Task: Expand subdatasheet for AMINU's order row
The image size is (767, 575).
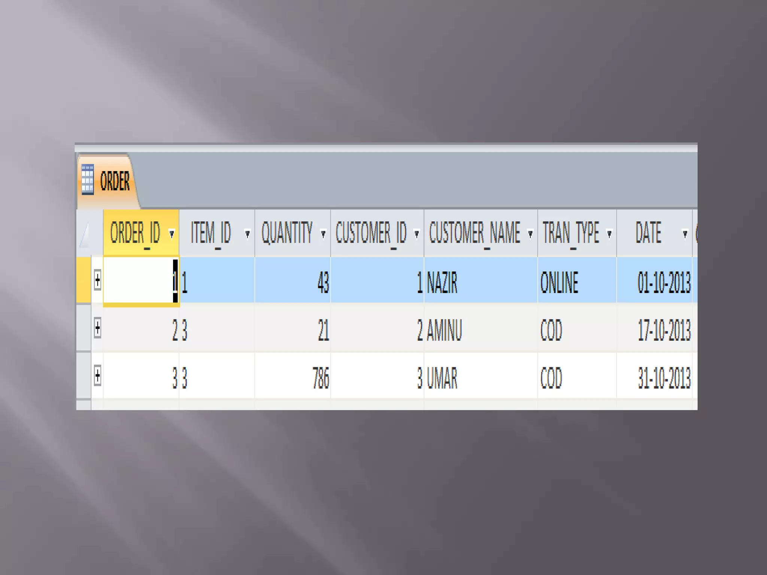Action: click(x=97, y=328)
